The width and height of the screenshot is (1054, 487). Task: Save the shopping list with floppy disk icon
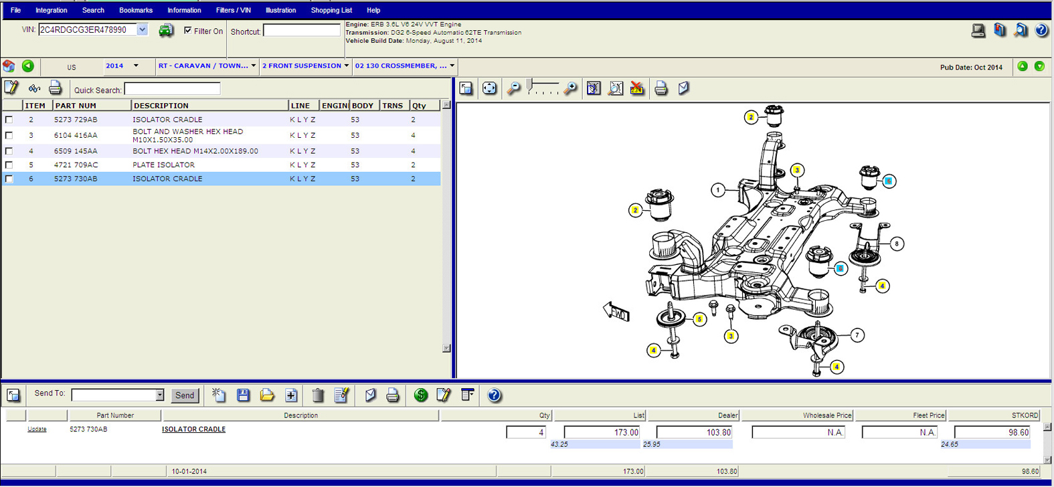click(243, 395)
